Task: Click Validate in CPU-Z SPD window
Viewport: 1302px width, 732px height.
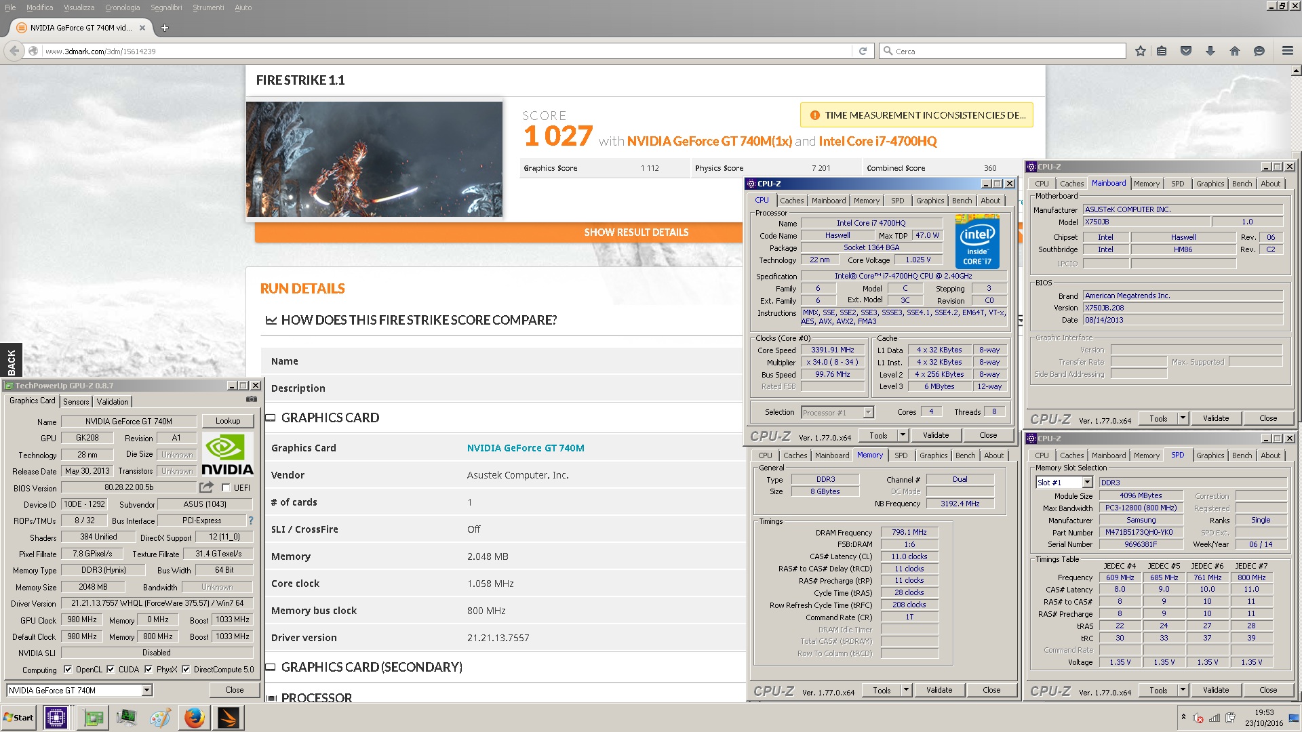Action: coord(1215,690)
